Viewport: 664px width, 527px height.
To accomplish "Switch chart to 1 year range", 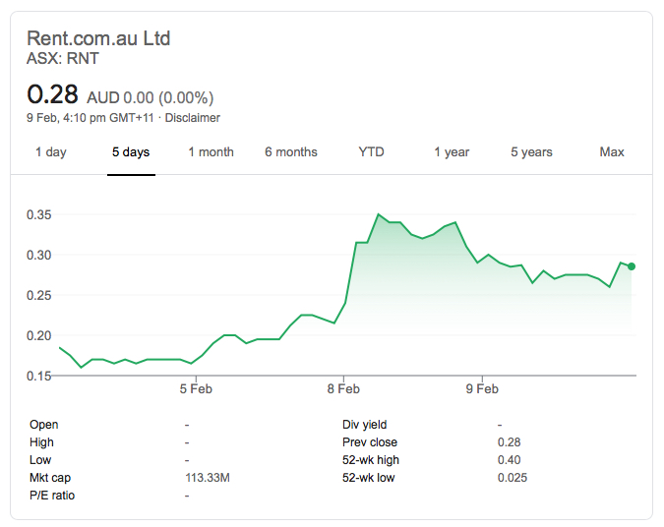I will pyautogui.click(x=452, y=152).
